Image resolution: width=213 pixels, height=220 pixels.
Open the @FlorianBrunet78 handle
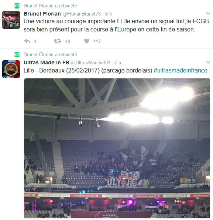pyautogui.click(x=82, y=14)
